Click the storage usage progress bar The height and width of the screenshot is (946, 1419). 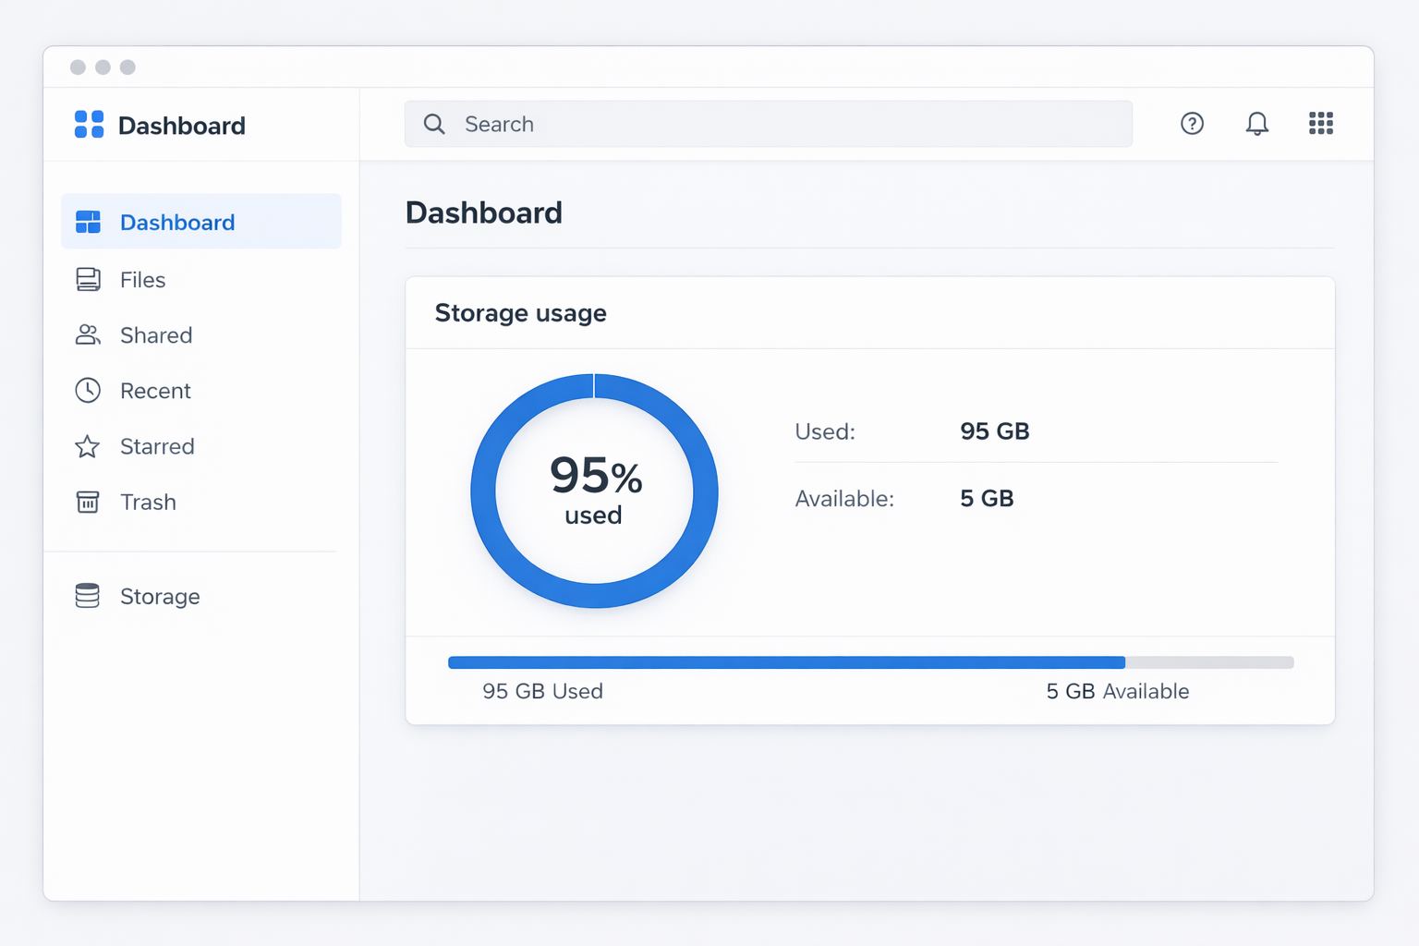click(870, 662)
